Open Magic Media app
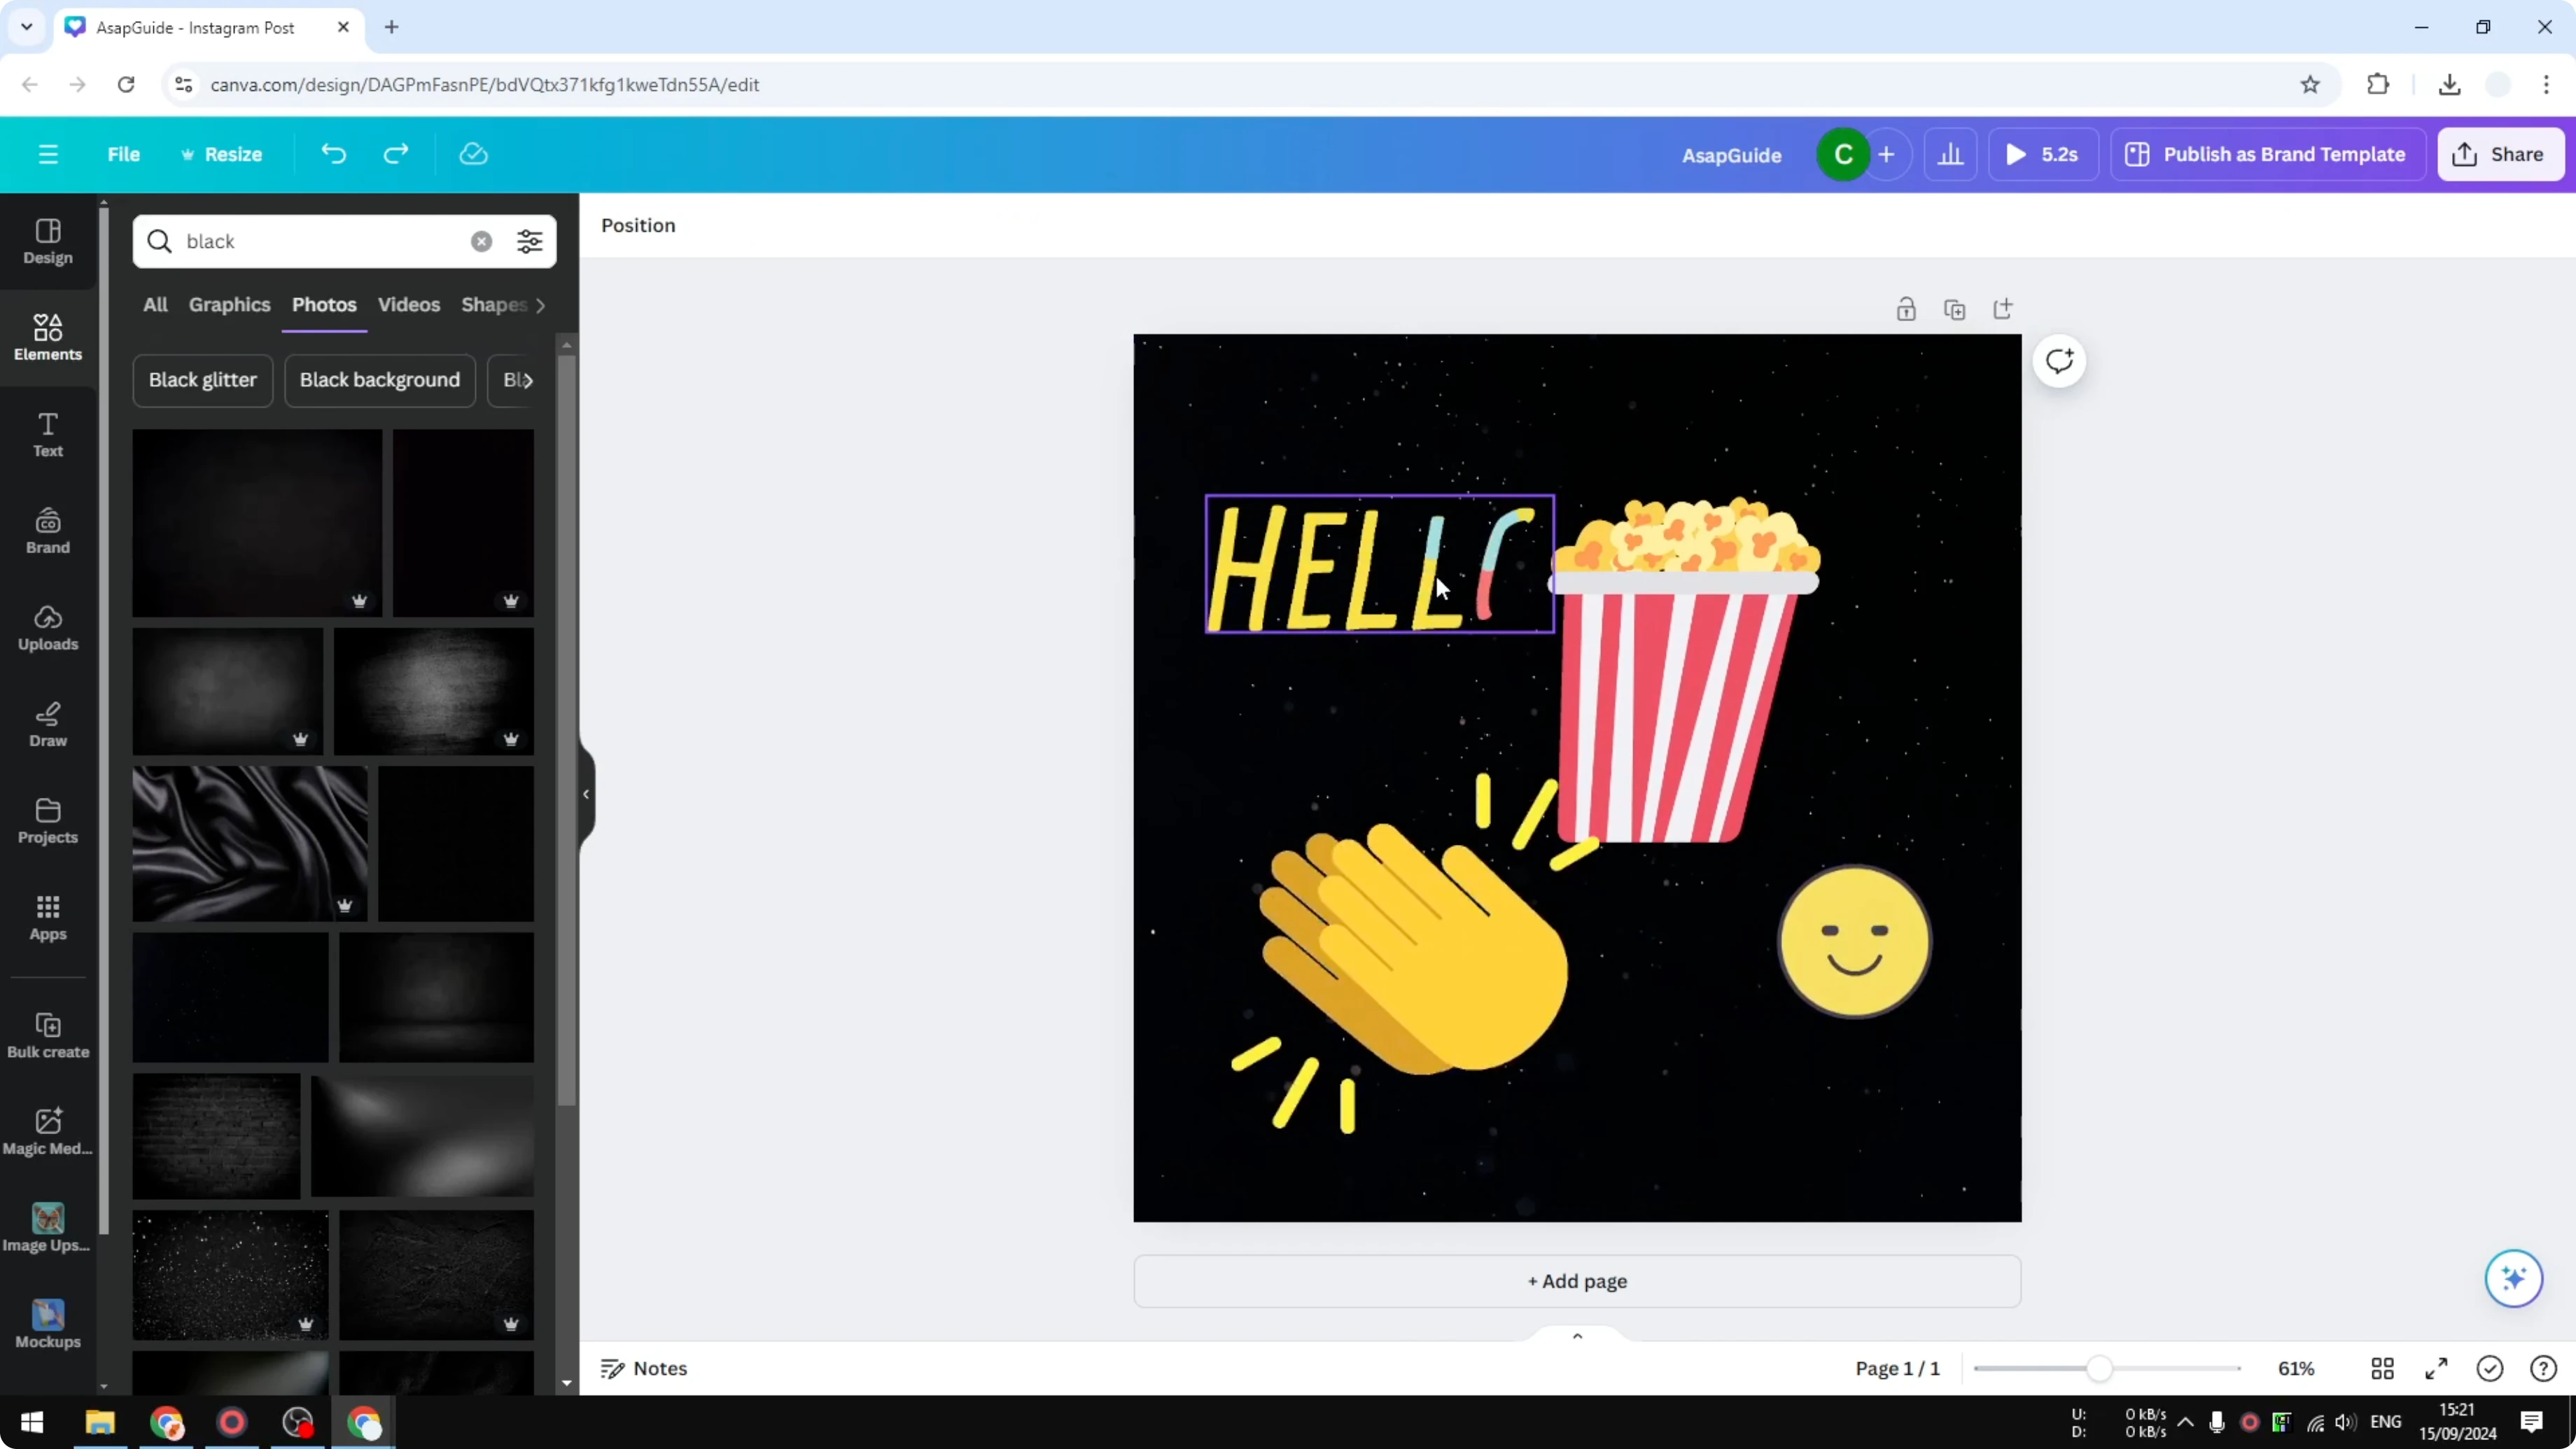Image resolution: width=2576 pixels, height=1449 pixels. tap(48, 1132)
